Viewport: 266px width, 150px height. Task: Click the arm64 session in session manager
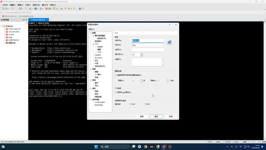pos(11,35)
